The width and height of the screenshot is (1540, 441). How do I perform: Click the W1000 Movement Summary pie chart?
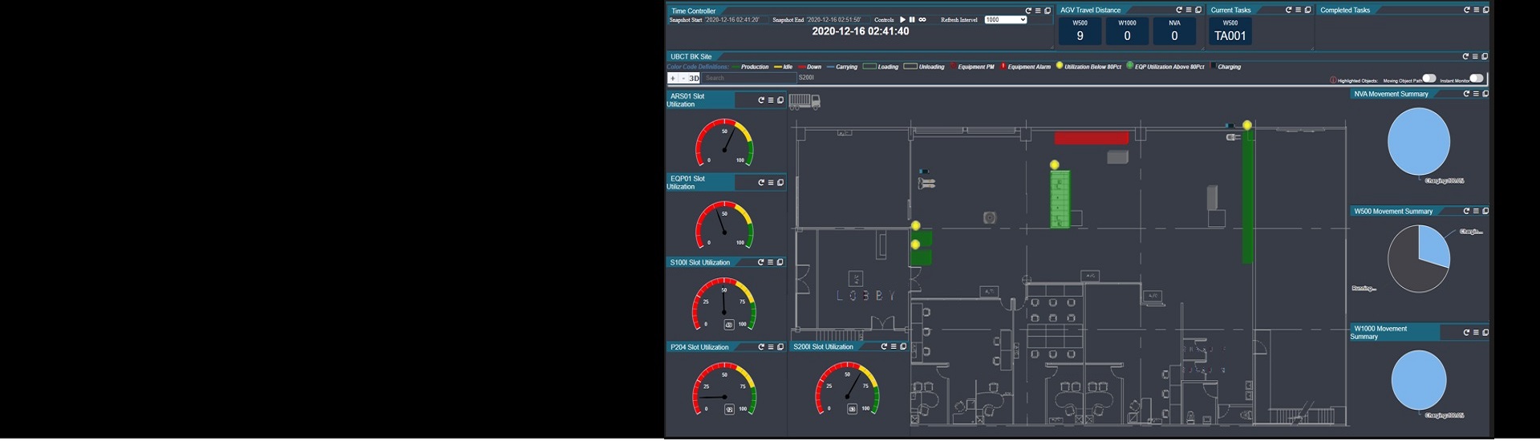(x=1418, y=380)
